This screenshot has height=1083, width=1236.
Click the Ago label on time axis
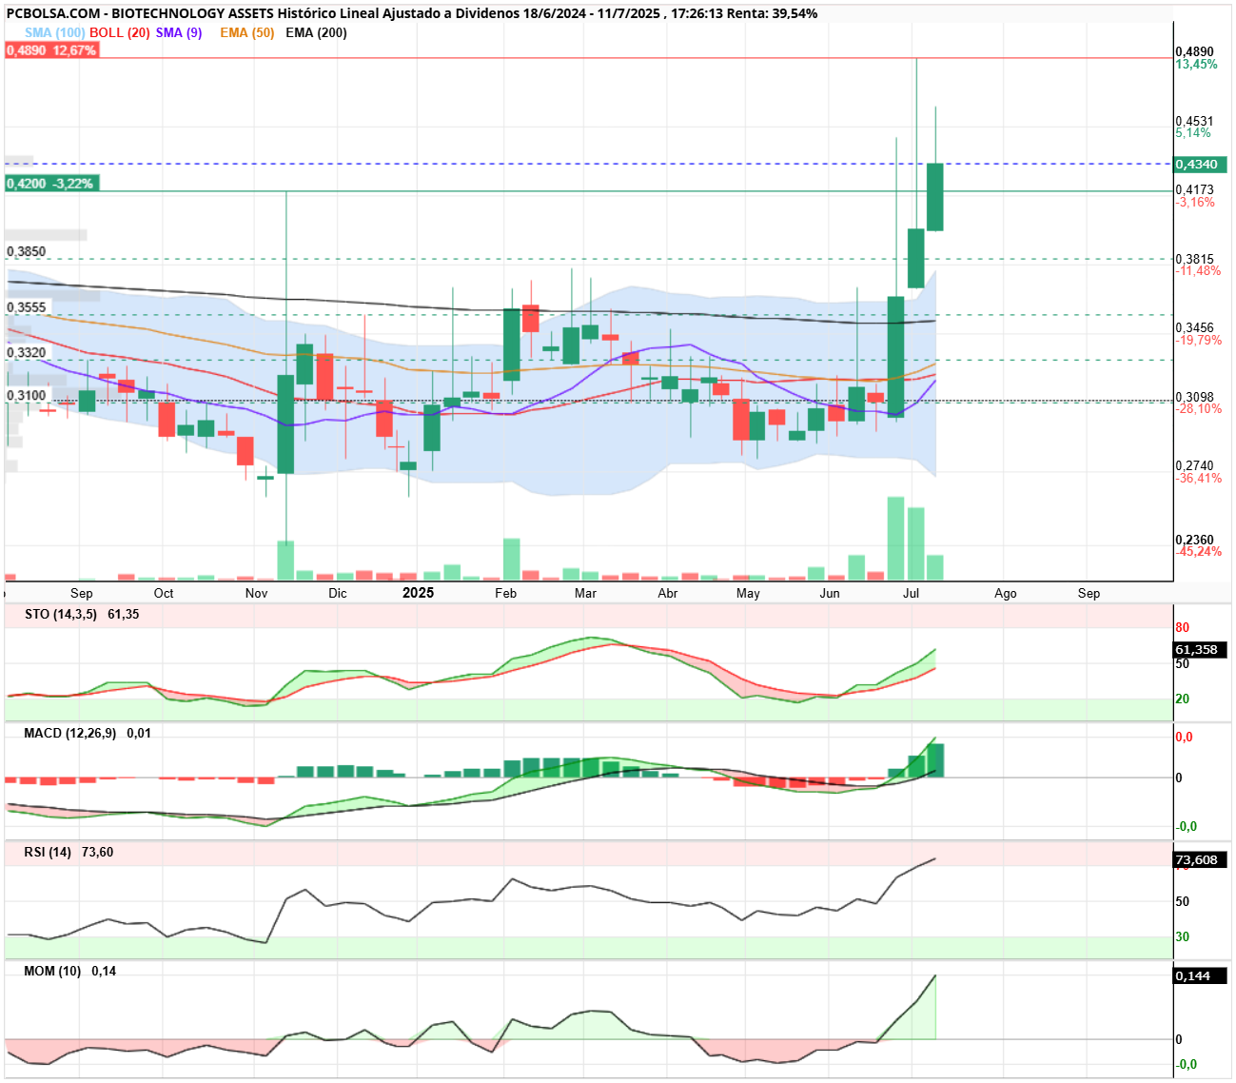point(1006,593)
